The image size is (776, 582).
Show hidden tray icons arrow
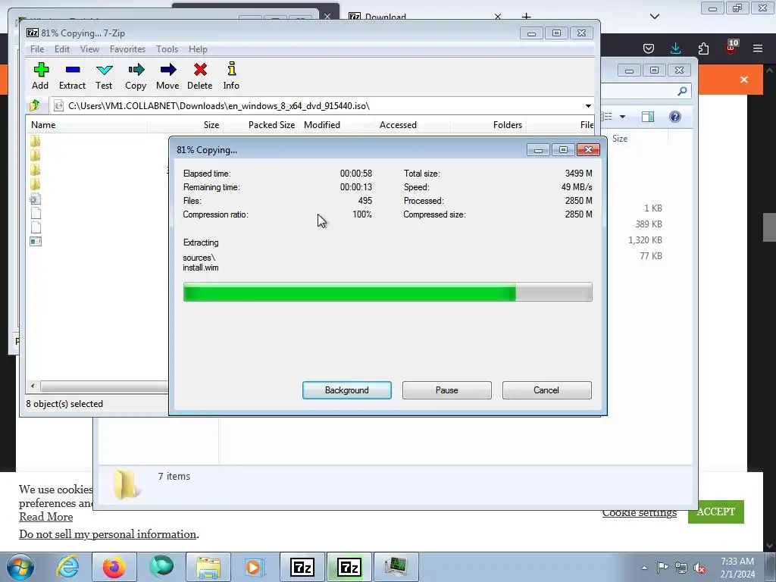pyautogui.click(x=644, y=568)
